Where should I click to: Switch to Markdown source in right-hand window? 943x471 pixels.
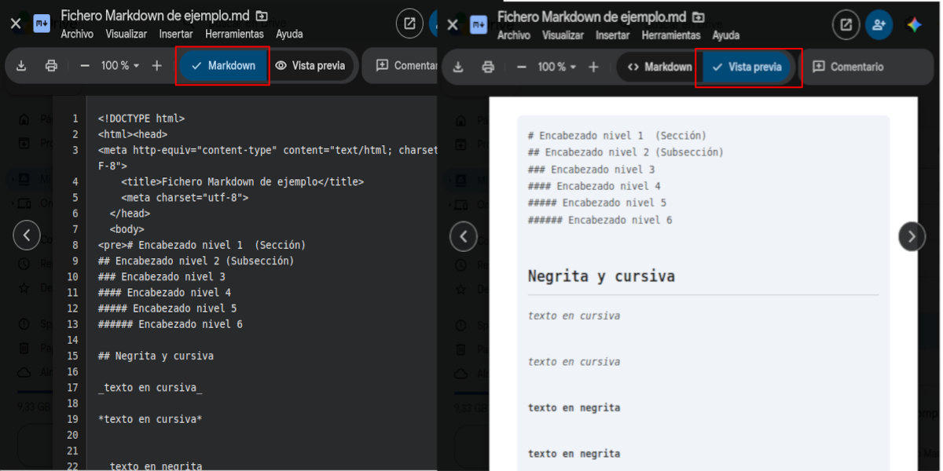[659, 67]
